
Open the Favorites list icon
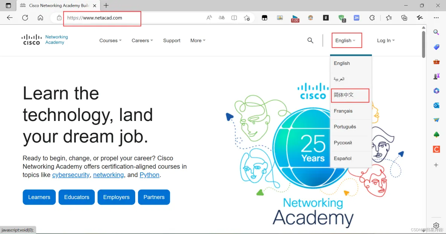(x=389, y=18)
